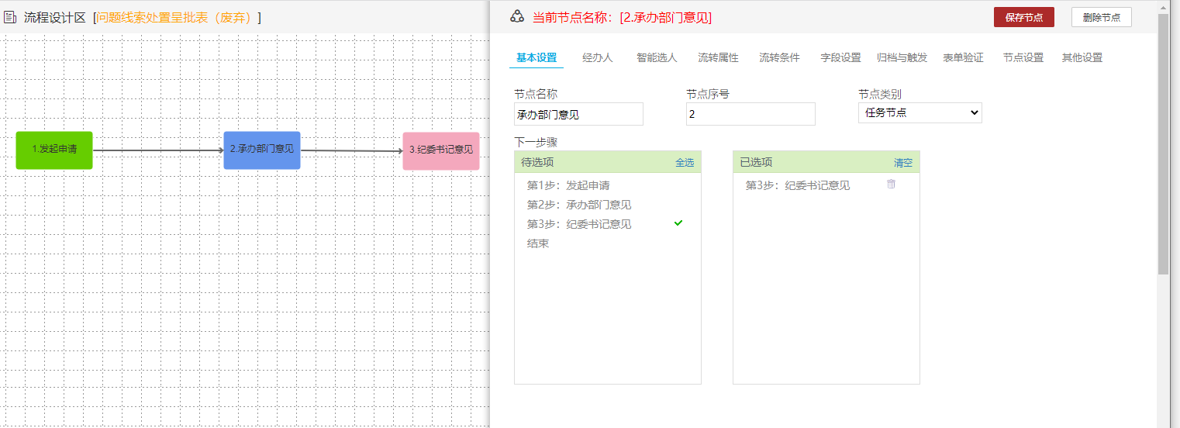Screen dimensions: 1180x428
Task: Click 全选 in the 待选项 header
Action: coord(685,163)
